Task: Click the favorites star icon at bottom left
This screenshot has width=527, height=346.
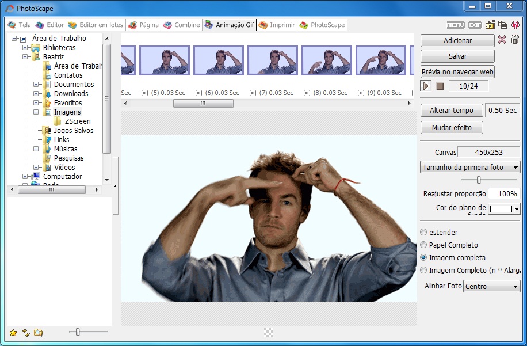Action: tap(13, 333)
